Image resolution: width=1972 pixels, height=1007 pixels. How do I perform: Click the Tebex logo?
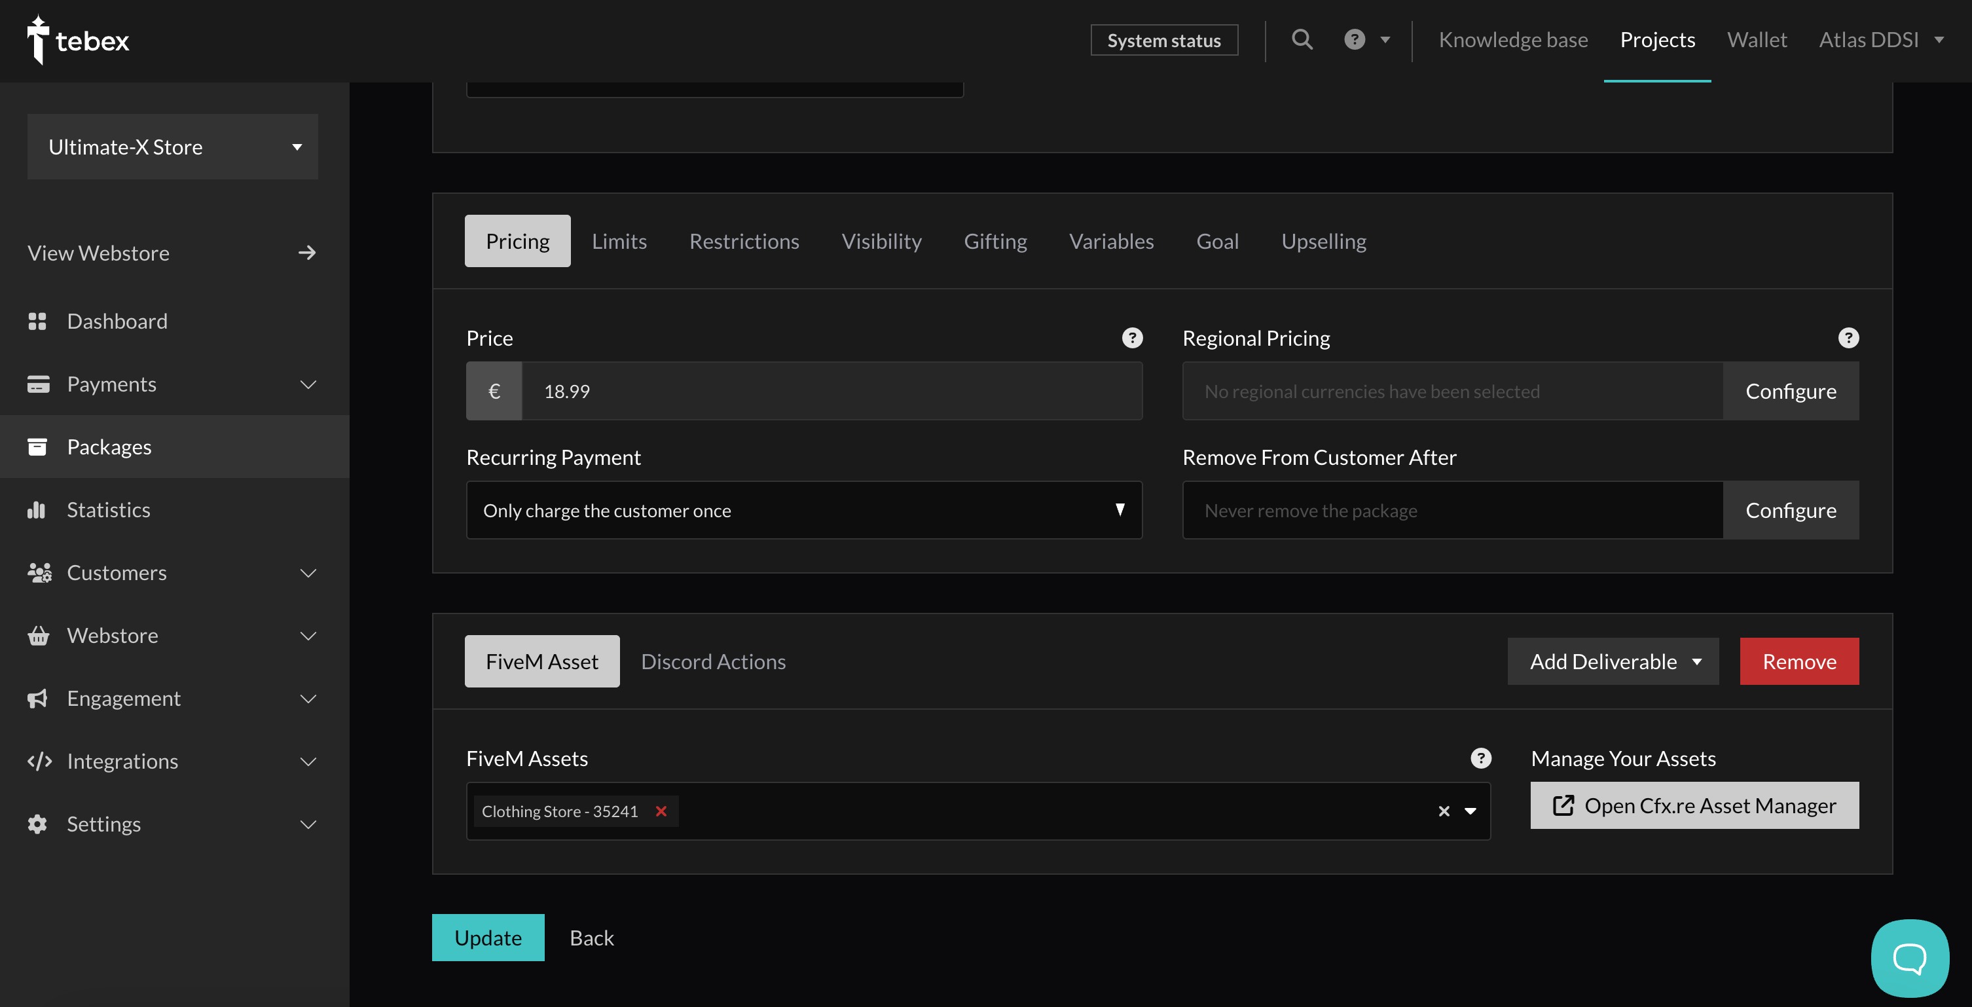(78, 40)
